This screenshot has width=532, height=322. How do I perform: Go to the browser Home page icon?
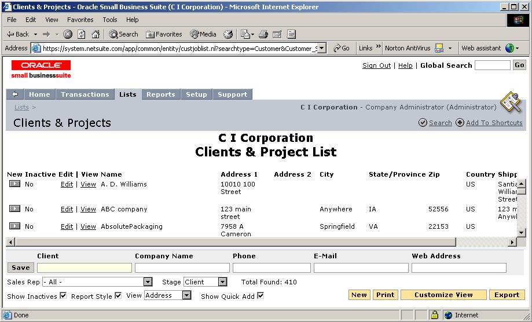[x=96, y=34]
